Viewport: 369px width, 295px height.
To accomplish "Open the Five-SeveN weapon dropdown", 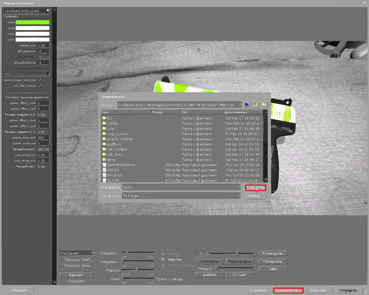I will coord(76,253).
